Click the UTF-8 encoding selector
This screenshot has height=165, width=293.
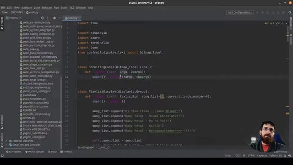coord(251,156)
